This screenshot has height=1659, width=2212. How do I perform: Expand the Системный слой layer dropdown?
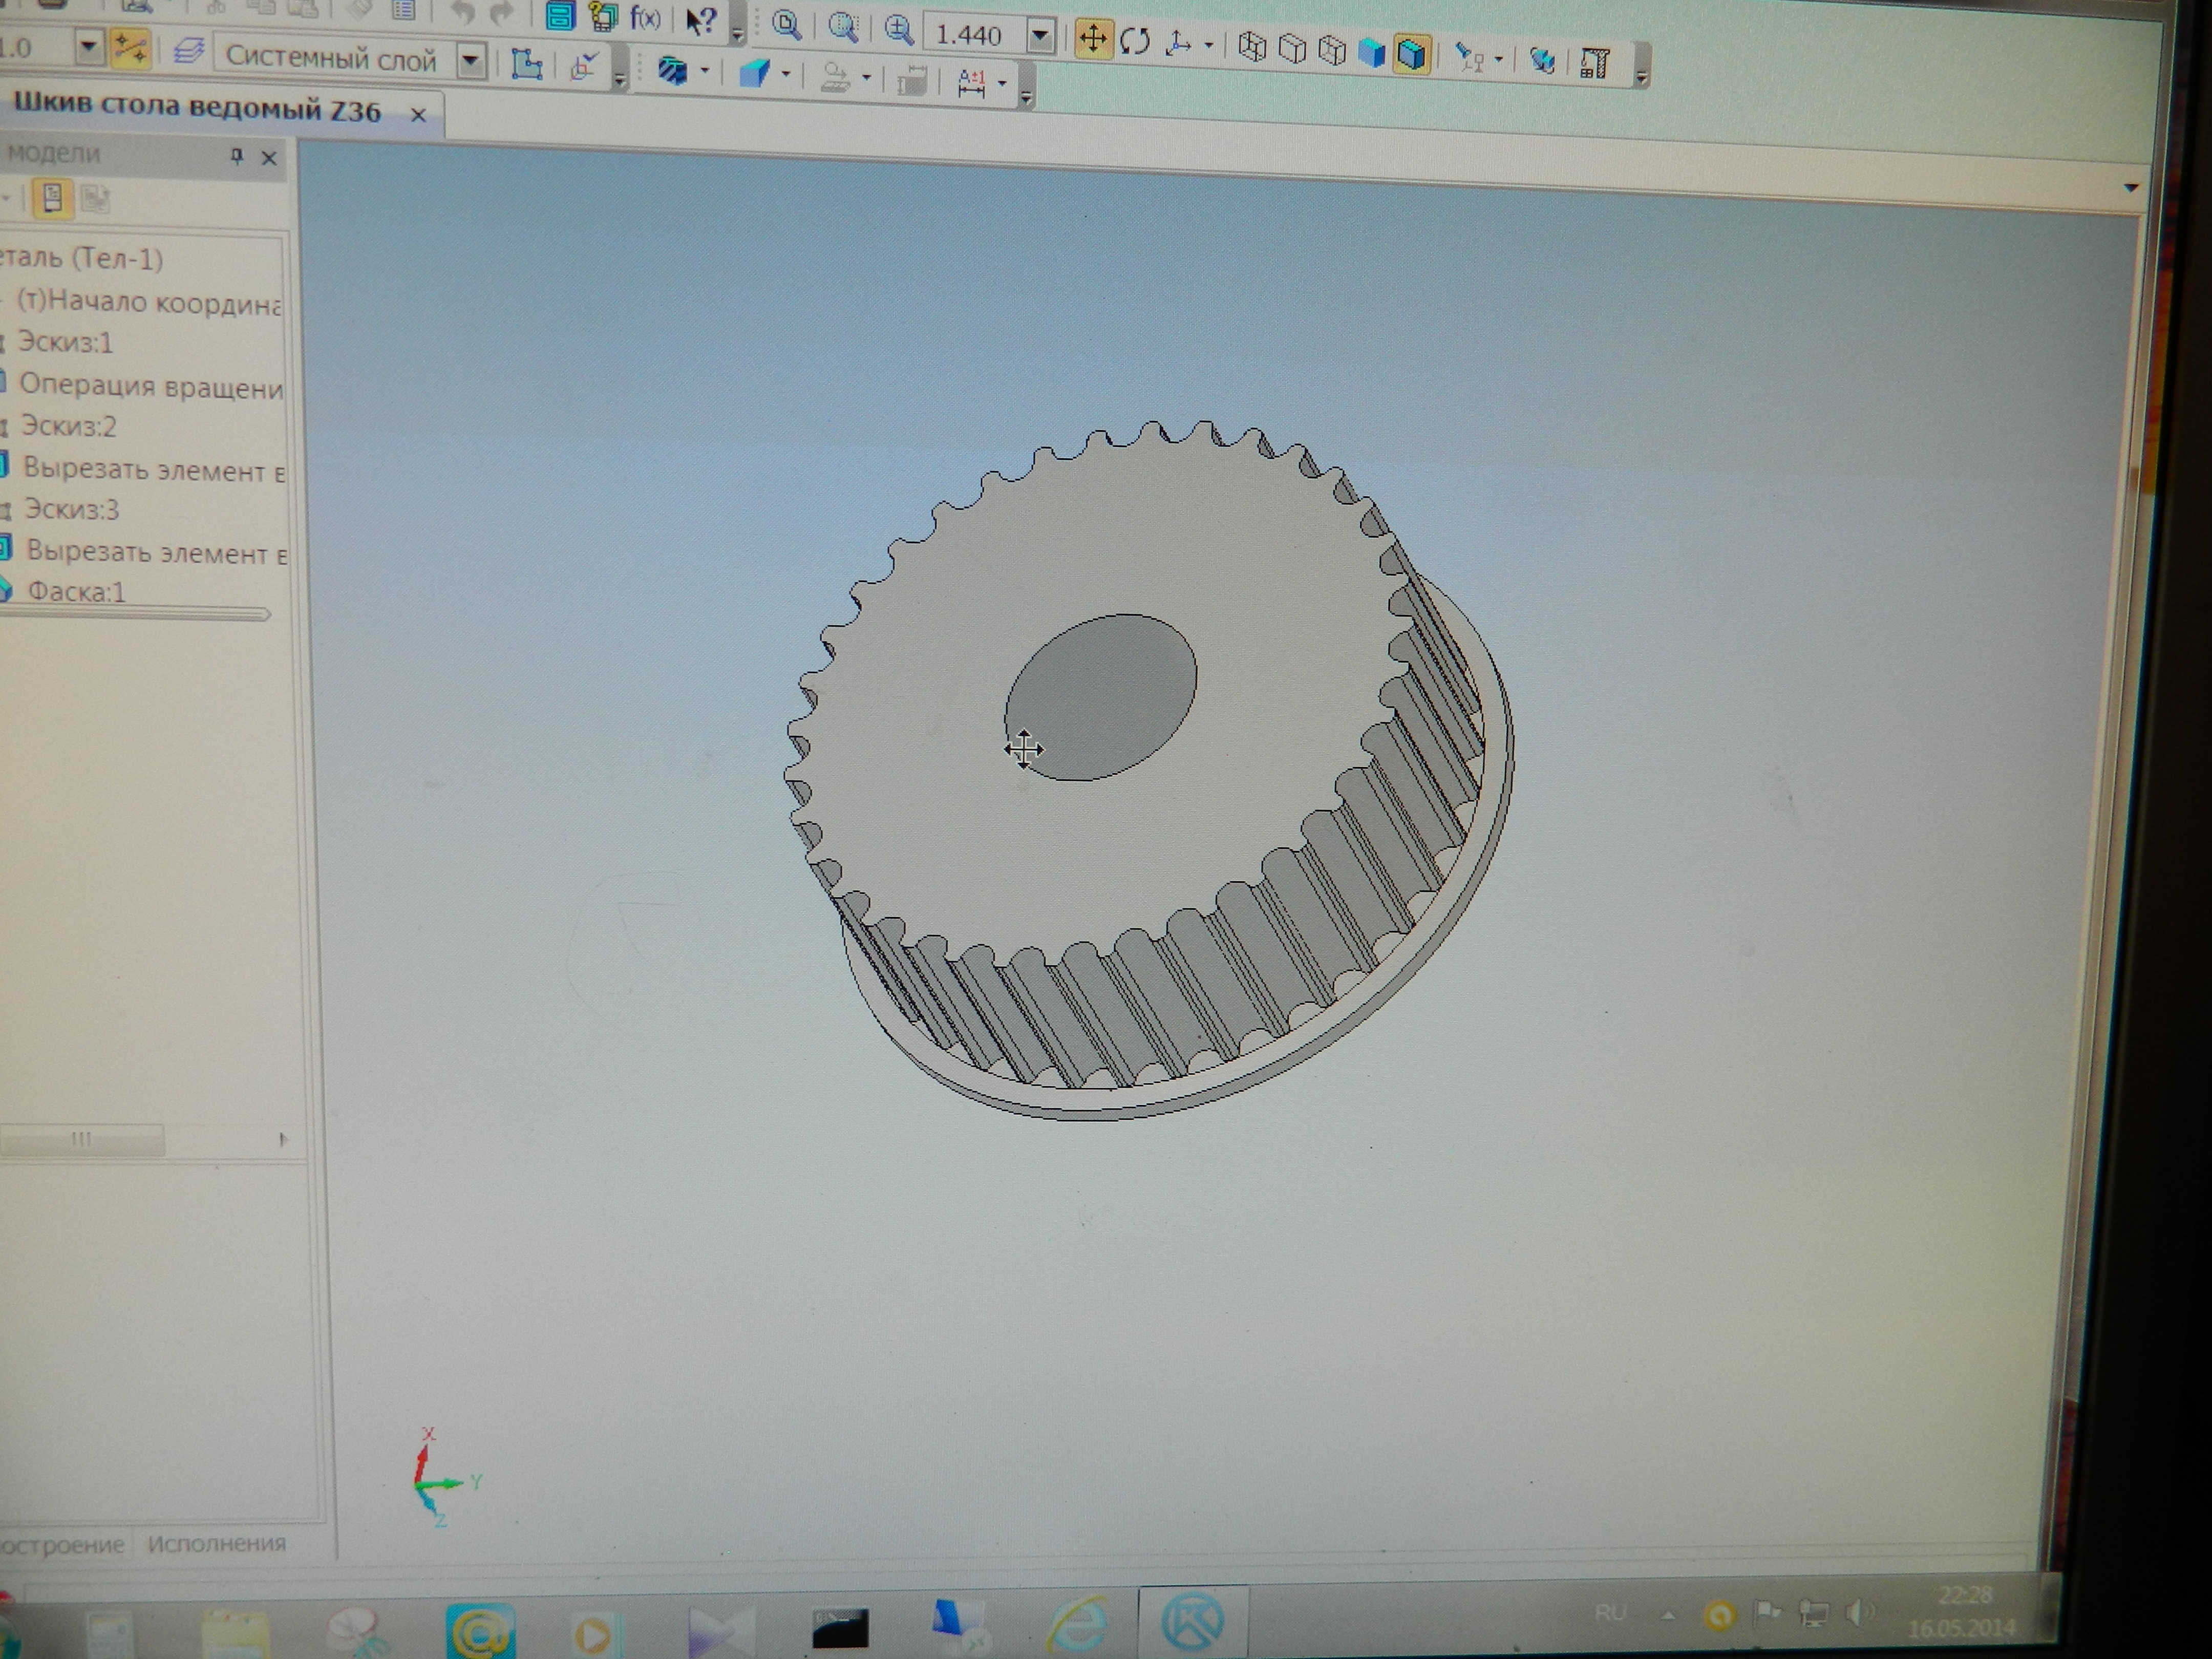[x=470, y=60]
